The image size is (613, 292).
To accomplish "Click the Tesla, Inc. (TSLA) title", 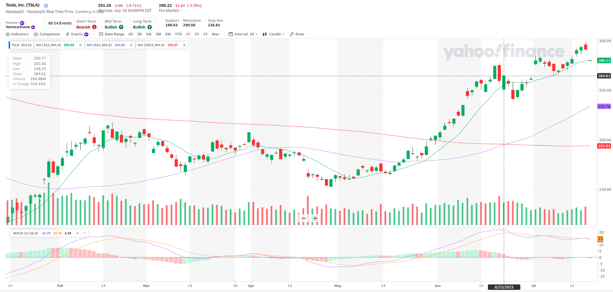I will [x=23, y=5].
